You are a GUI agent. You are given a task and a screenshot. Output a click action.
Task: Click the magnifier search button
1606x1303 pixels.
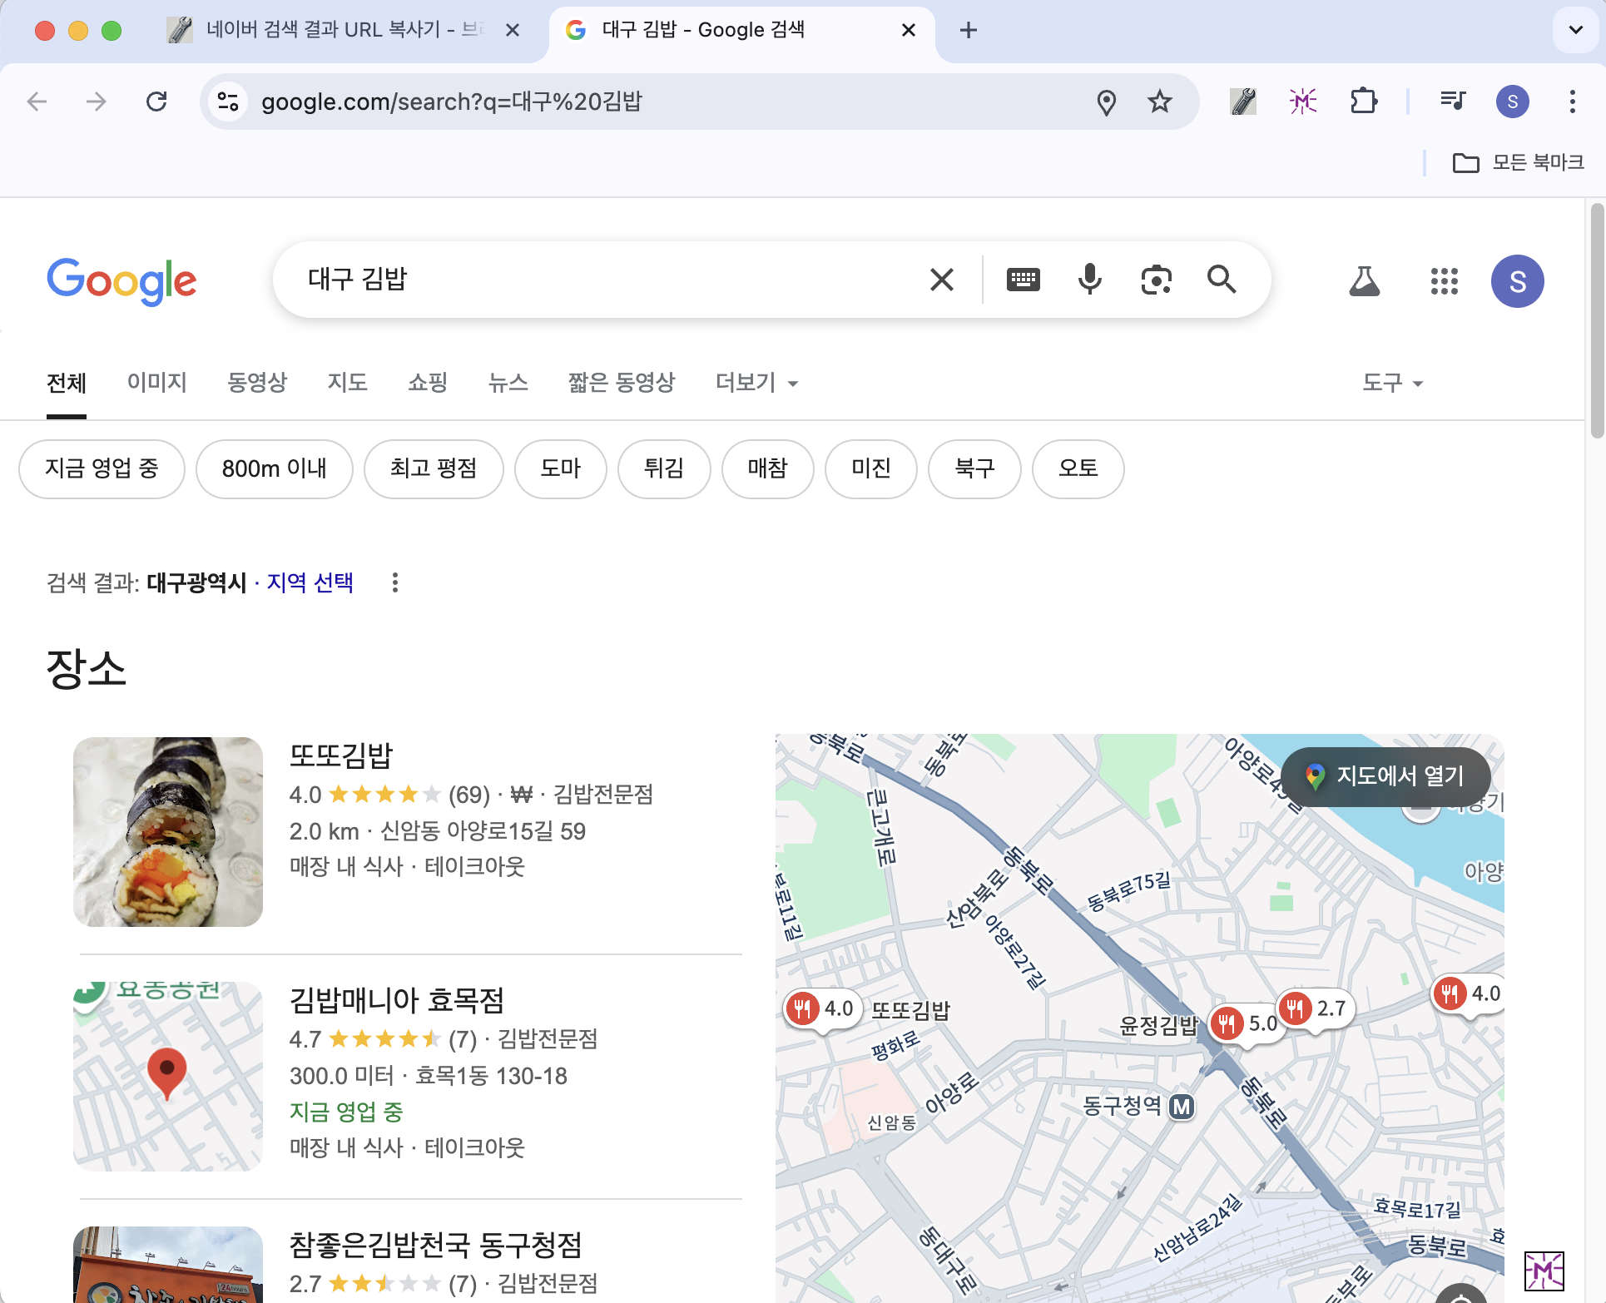coord(1222,280)
